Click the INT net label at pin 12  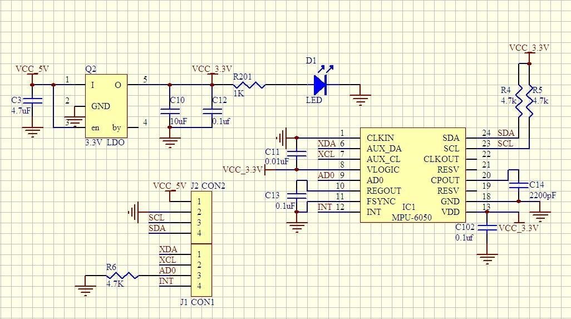point(325,207)
